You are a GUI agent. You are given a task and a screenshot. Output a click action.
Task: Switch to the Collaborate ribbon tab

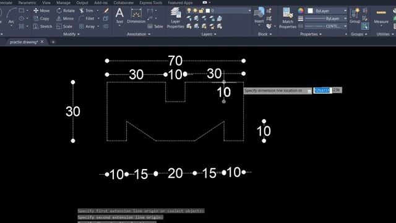coord(124,2)
